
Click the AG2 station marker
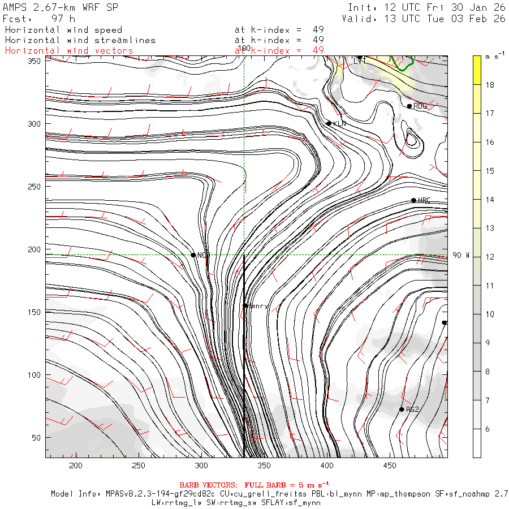point(402,409)
